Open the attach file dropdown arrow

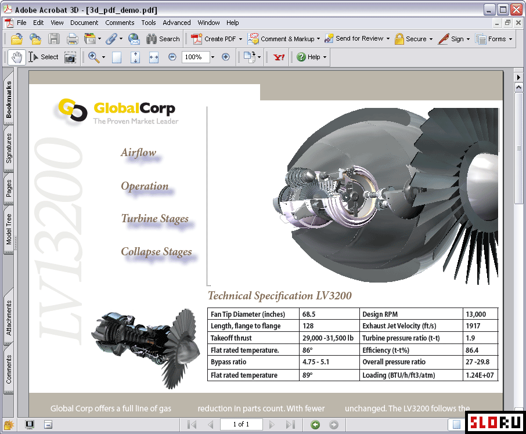(x=121, y=39)
